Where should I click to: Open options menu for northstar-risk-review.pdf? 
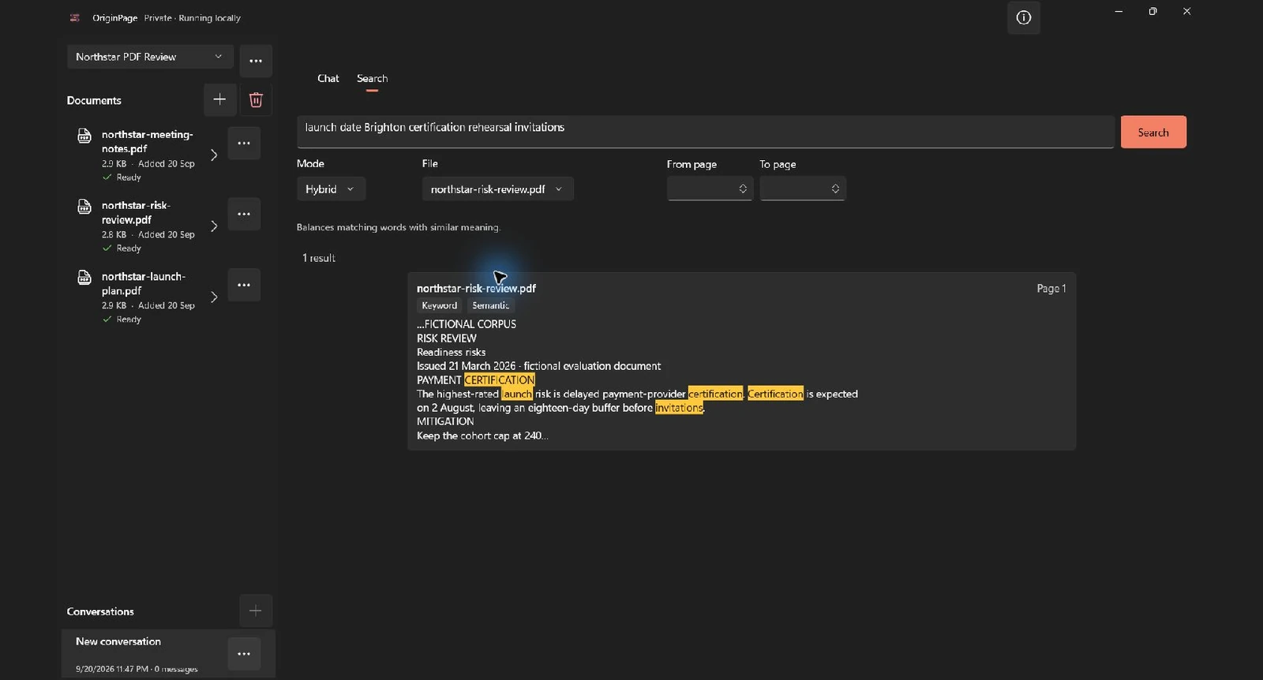point(244,214)
